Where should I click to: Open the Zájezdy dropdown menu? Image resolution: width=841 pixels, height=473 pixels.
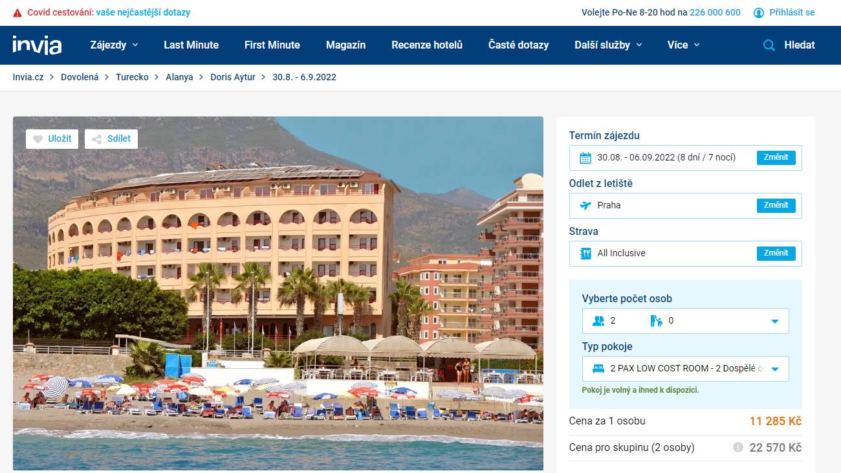pos(114,45)
